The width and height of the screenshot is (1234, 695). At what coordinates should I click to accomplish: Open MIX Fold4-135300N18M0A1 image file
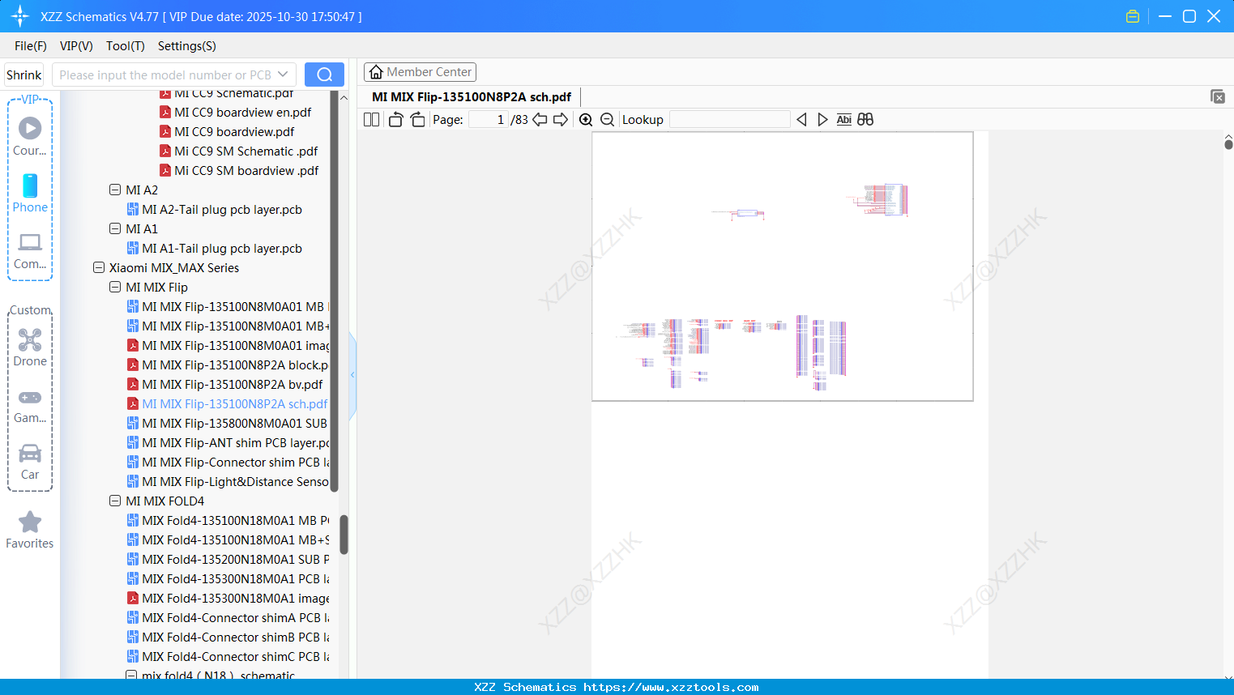(x=228, y=598)
